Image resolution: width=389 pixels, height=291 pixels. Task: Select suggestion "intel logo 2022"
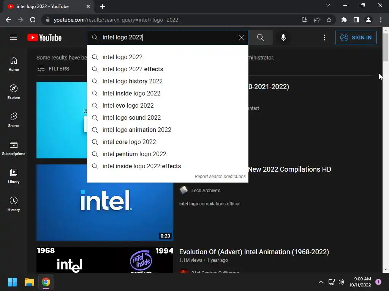click(x=168, y=57)
